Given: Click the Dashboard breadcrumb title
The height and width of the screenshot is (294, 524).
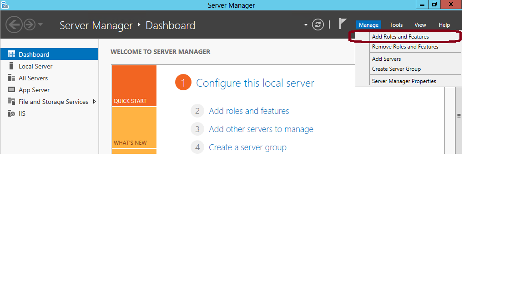Looking at the screenshot, I should point(171,25).
